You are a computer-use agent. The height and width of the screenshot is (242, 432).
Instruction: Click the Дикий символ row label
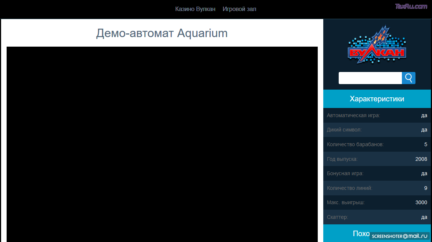[x=344, y=130]
